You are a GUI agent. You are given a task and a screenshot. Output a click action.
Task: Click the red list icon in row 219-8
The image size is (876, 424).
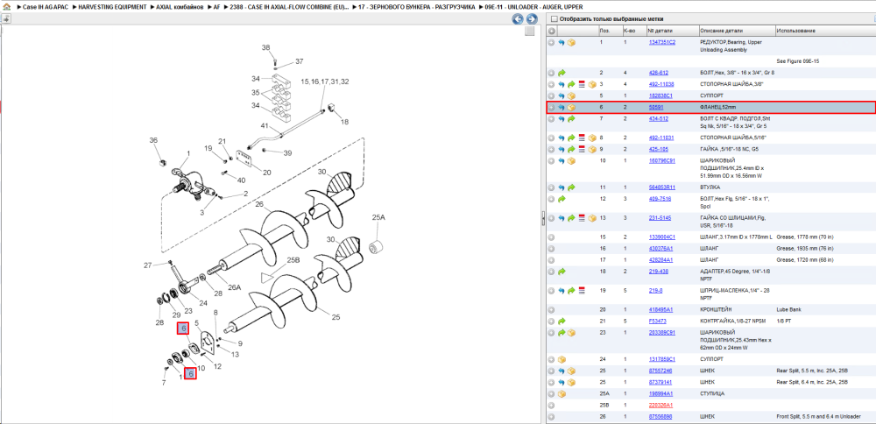pyautogui.click(x=582, y=291)
